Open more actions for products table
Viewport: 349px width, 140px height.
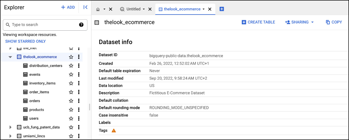[79, 110]
